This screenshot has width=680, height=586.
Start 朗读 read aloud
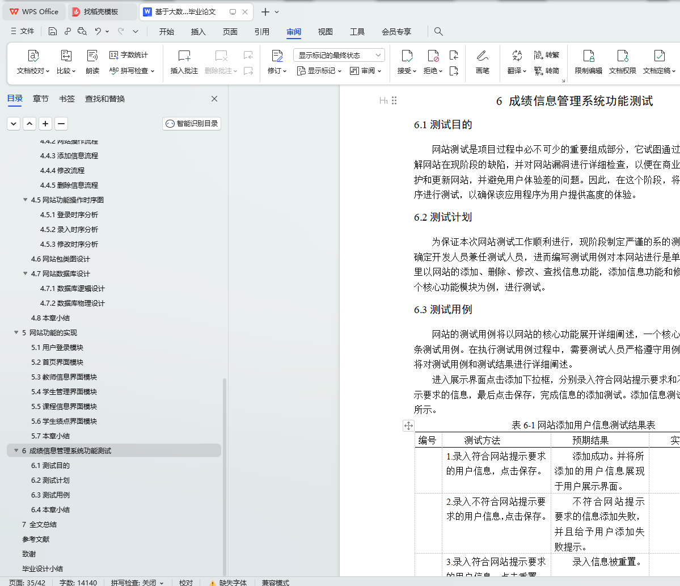click(92, 62)
